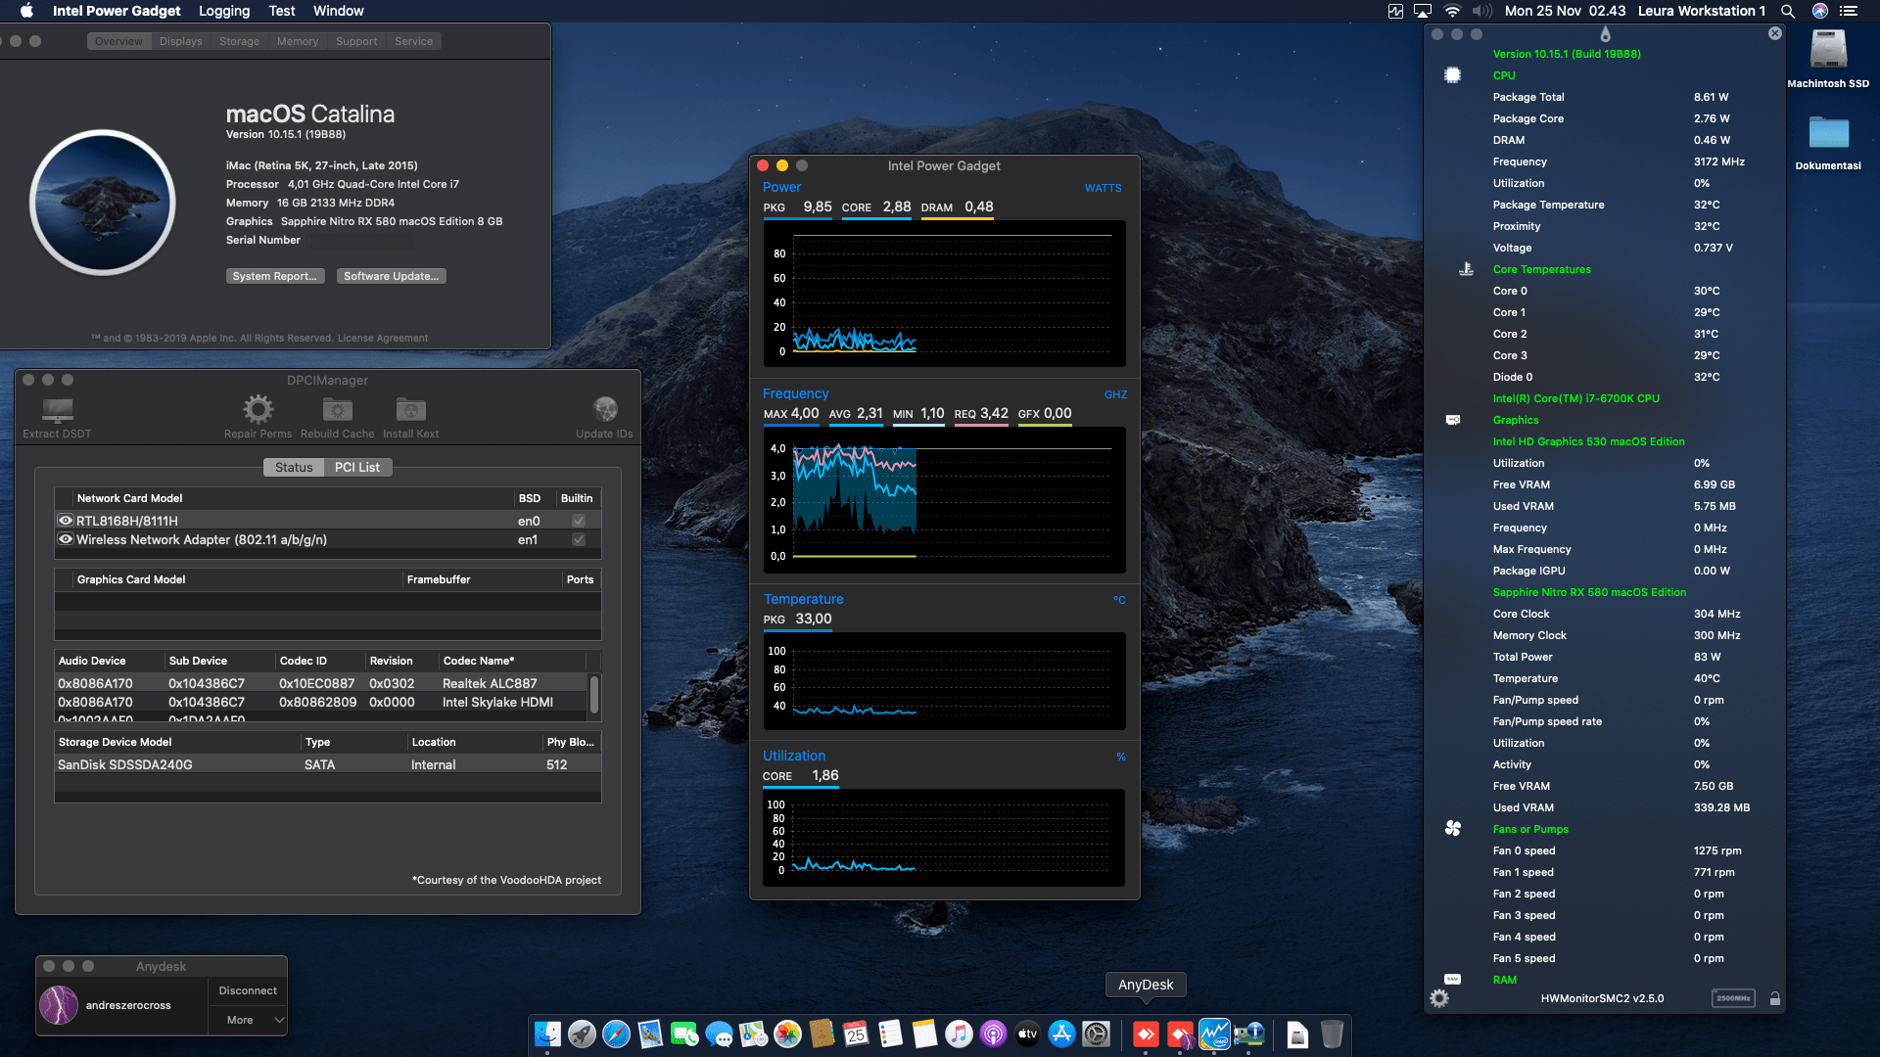Open Podcasts from the Dock
Image resolution: width=1880 pixels, height=1057 pixels.
(993, 1034)
